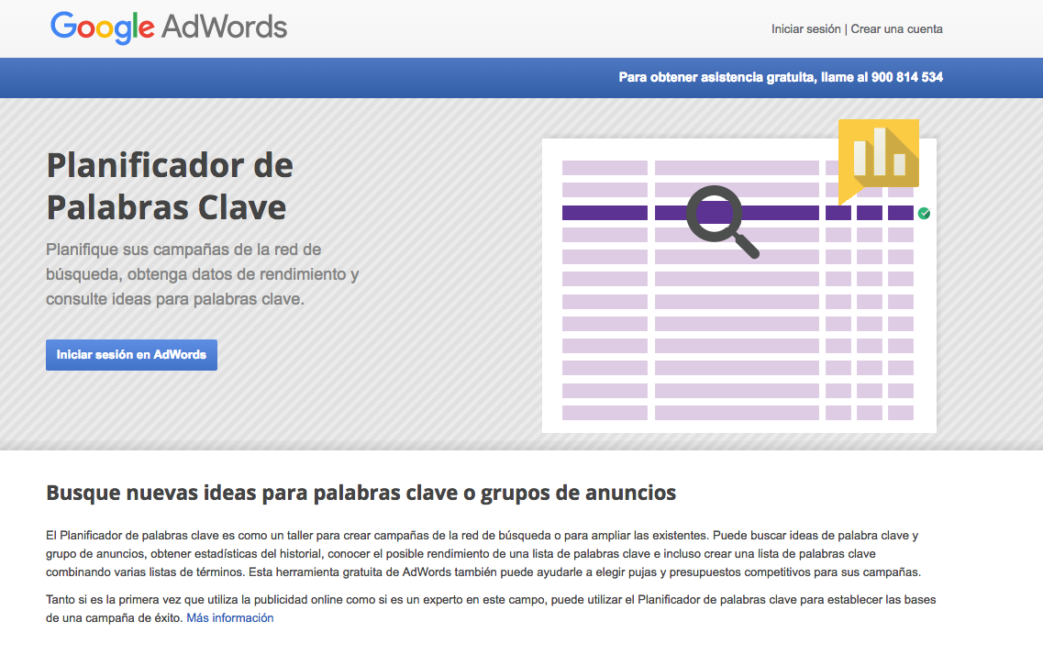This screenshot has width=1043, height=655.
Task: Click the gray subtitle starting with "Planifique sus campañas"
Action: 202,274
